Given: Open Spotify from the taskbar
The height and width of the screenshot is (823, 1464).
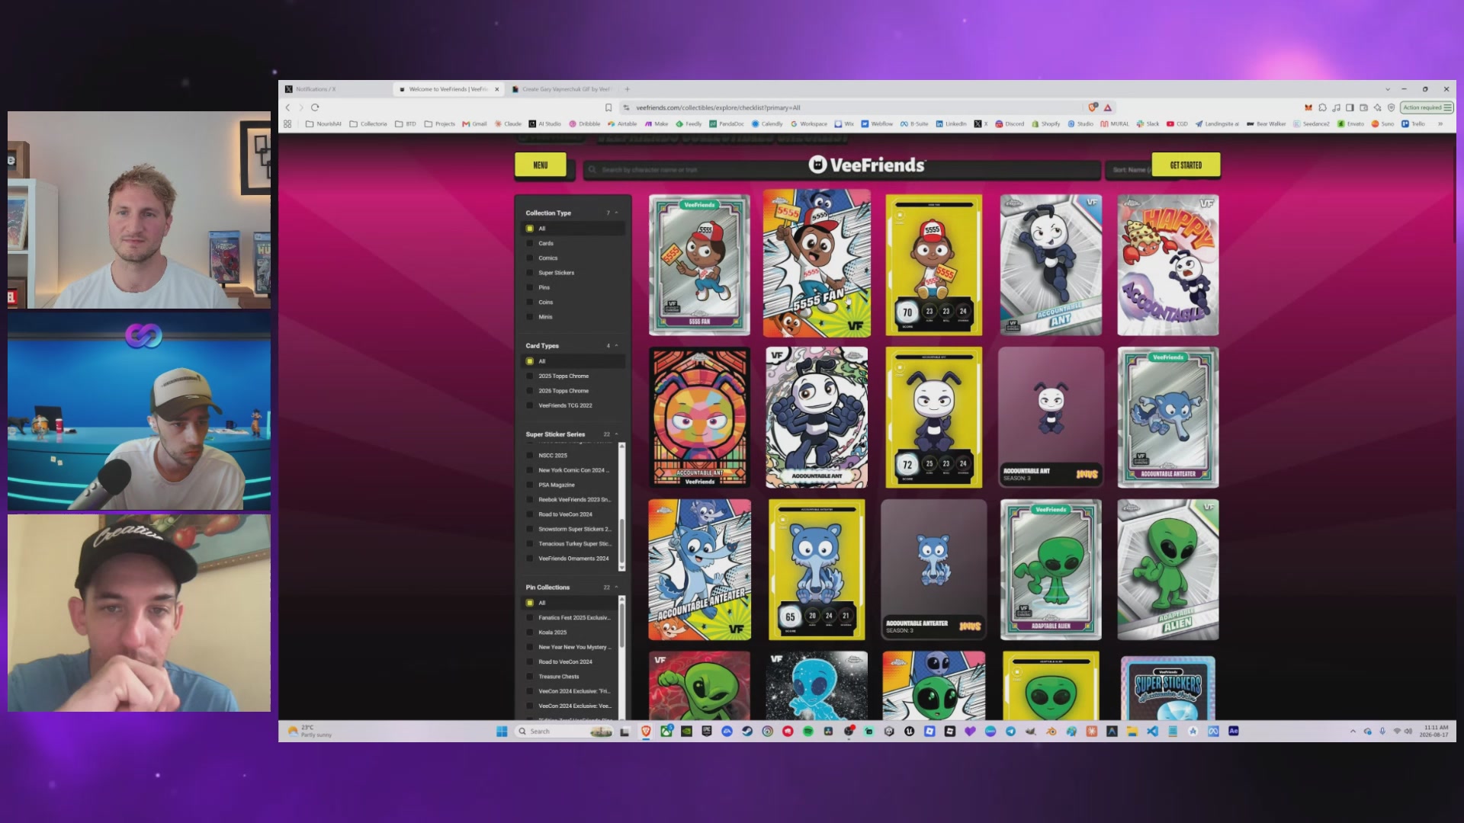Looking at the screenshot, I should coord(808,732).
